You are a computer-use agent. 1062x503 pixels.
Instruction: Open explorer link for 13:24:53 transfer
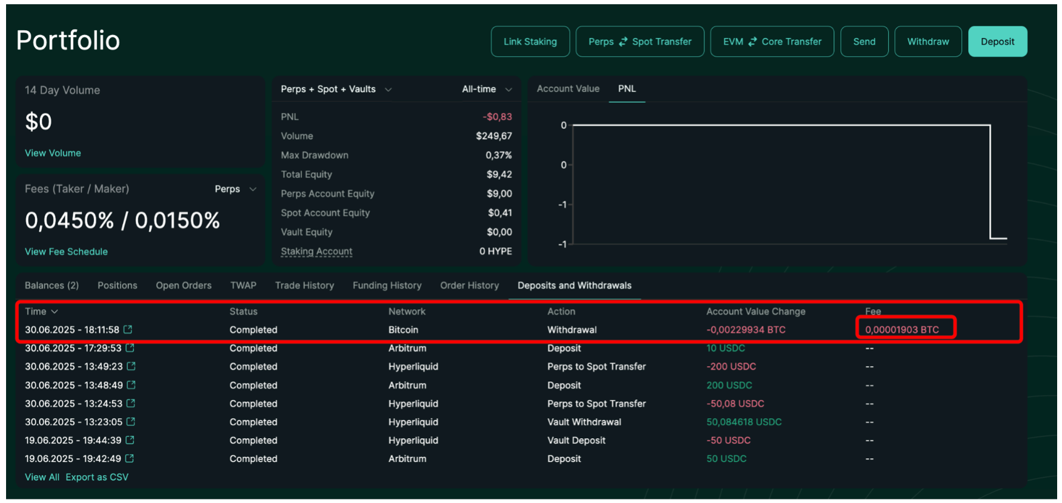[131, 404]
